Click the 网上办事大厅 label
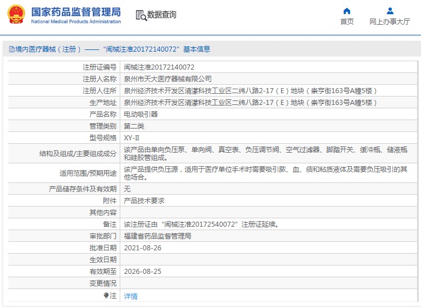 [x=390, y=21]
